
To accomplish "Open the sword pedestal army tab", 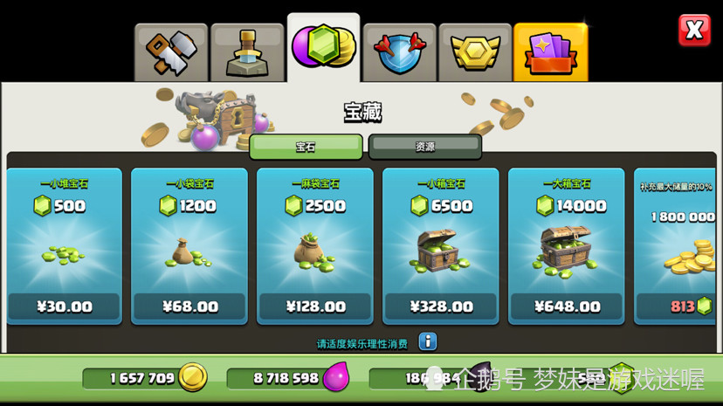I will (x=248, y=52).
